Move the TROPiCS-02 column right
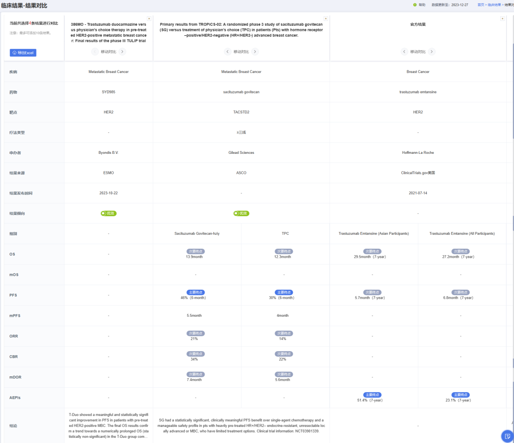 (255, 51)
